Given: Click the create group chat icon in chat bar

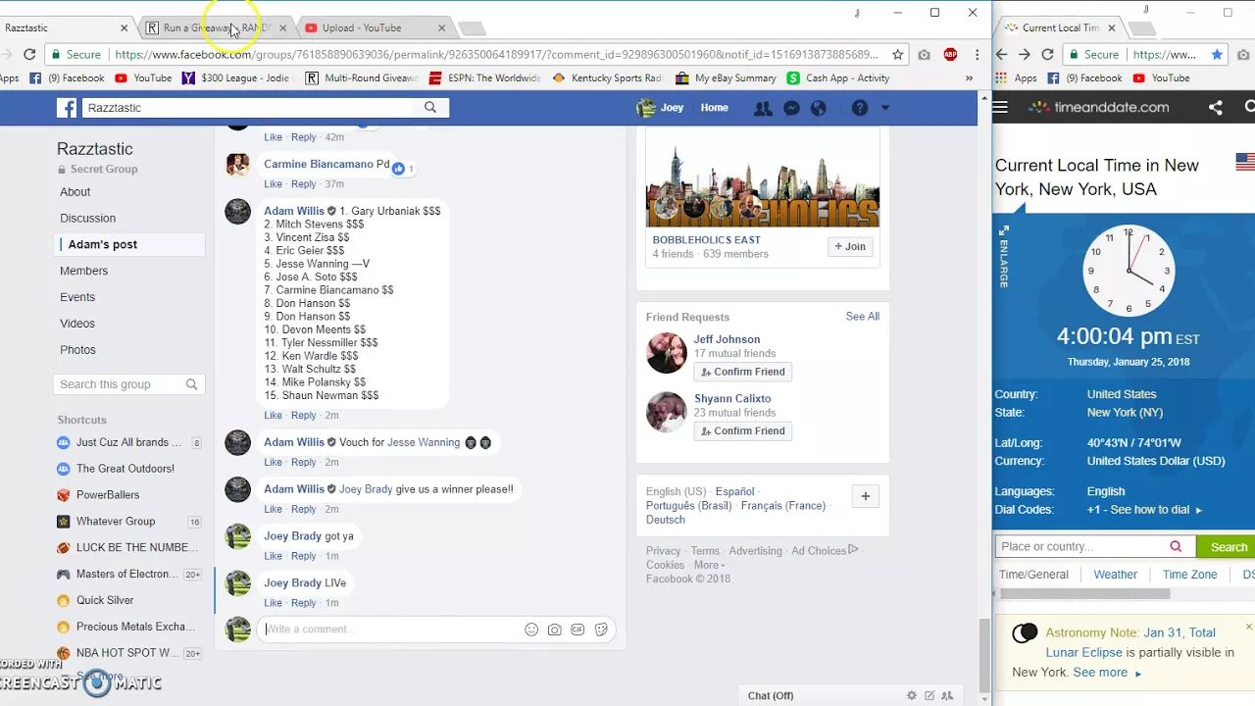Looking at the screenshot, I should point(947,695).
